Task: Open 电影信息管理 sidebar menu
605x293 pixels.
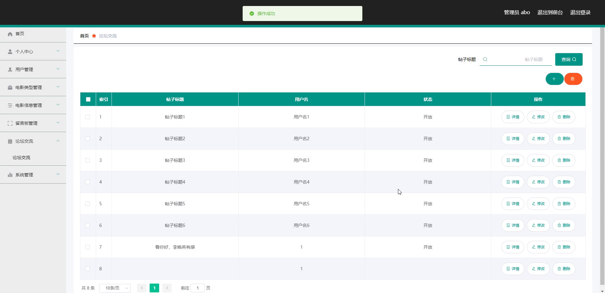Action: click(33, 105)
